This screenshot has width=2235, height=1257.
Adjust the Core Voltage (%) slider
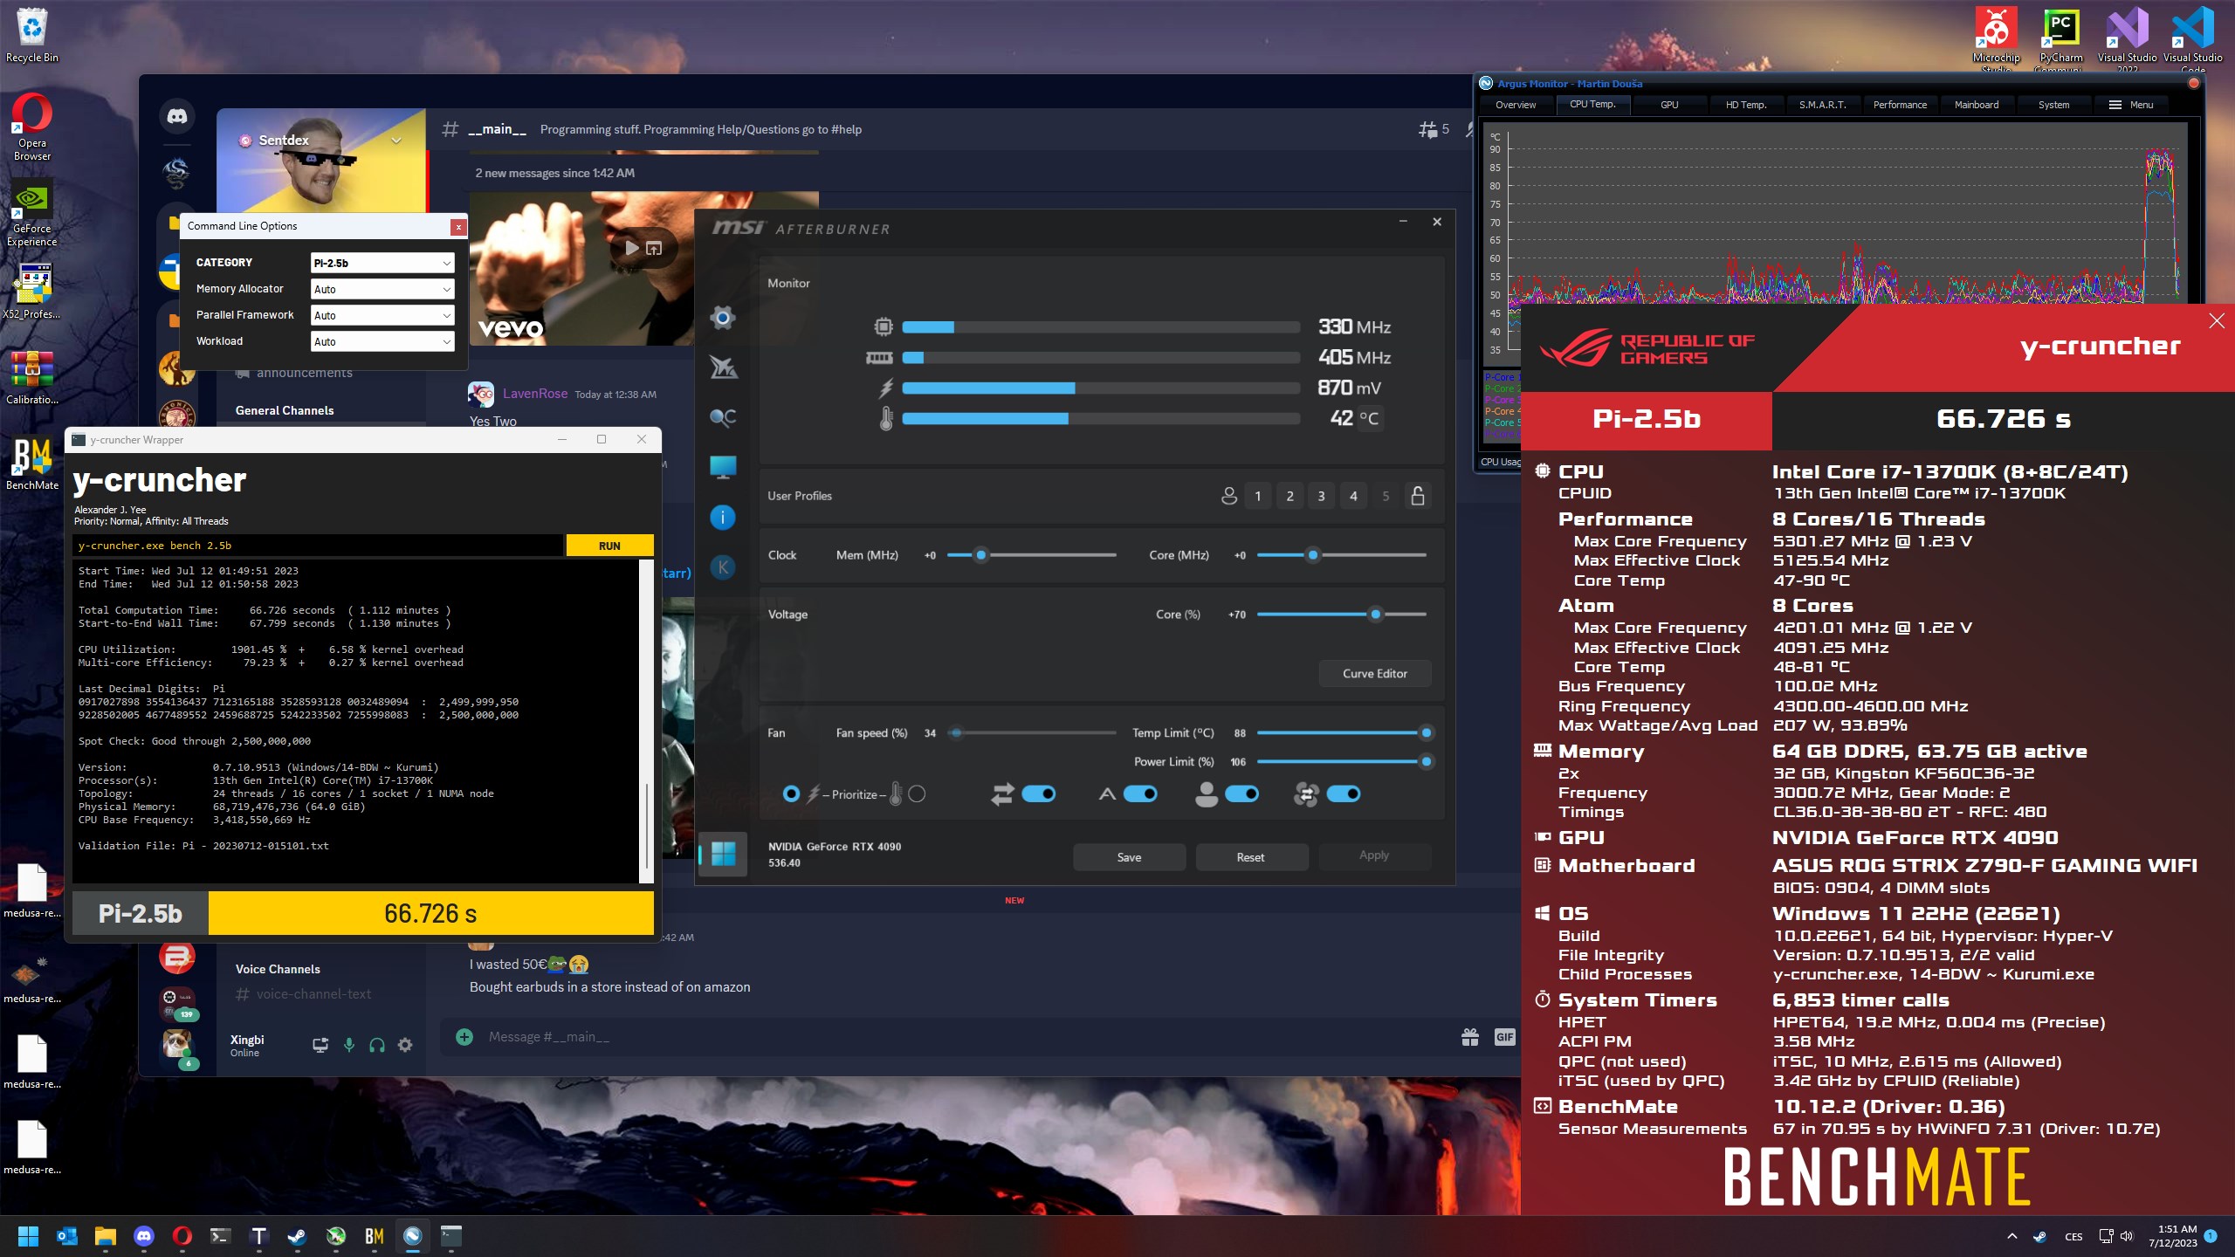tap(1341, 615)
